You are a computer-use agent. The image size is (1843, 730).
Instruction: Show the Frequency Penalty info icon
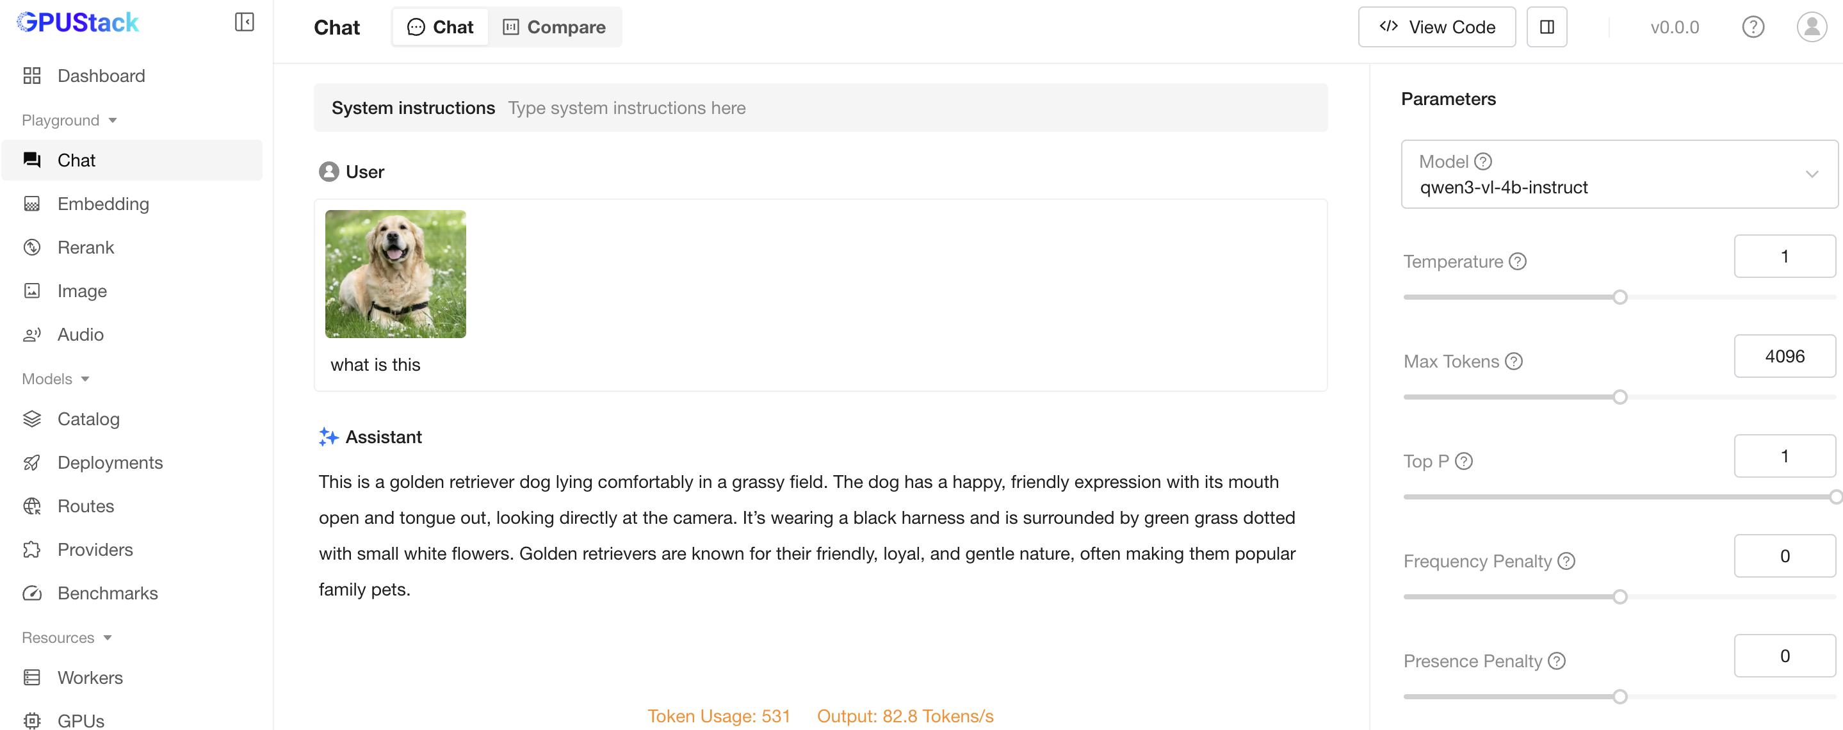[x=1566, y=561]
